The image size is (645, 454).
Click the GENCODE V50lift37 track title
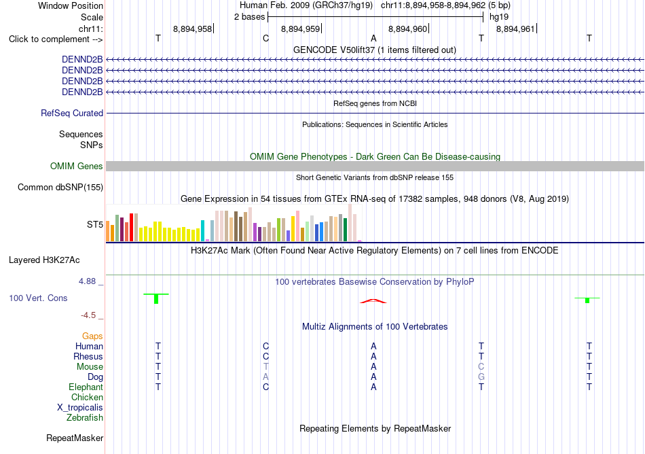pos(375,50)
